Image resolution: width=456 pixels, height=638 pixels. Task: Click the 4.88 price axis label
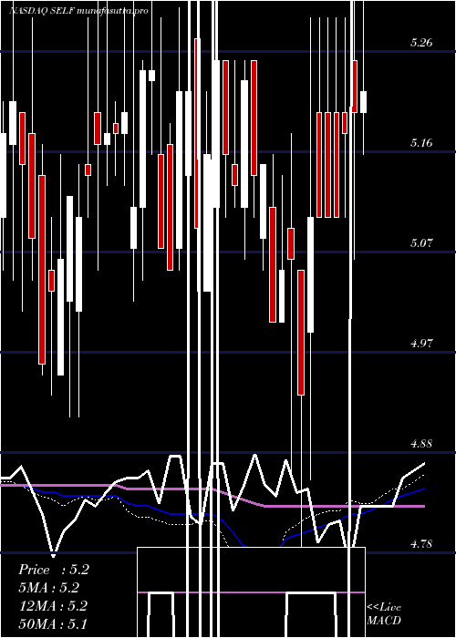(x=421, y=443)
